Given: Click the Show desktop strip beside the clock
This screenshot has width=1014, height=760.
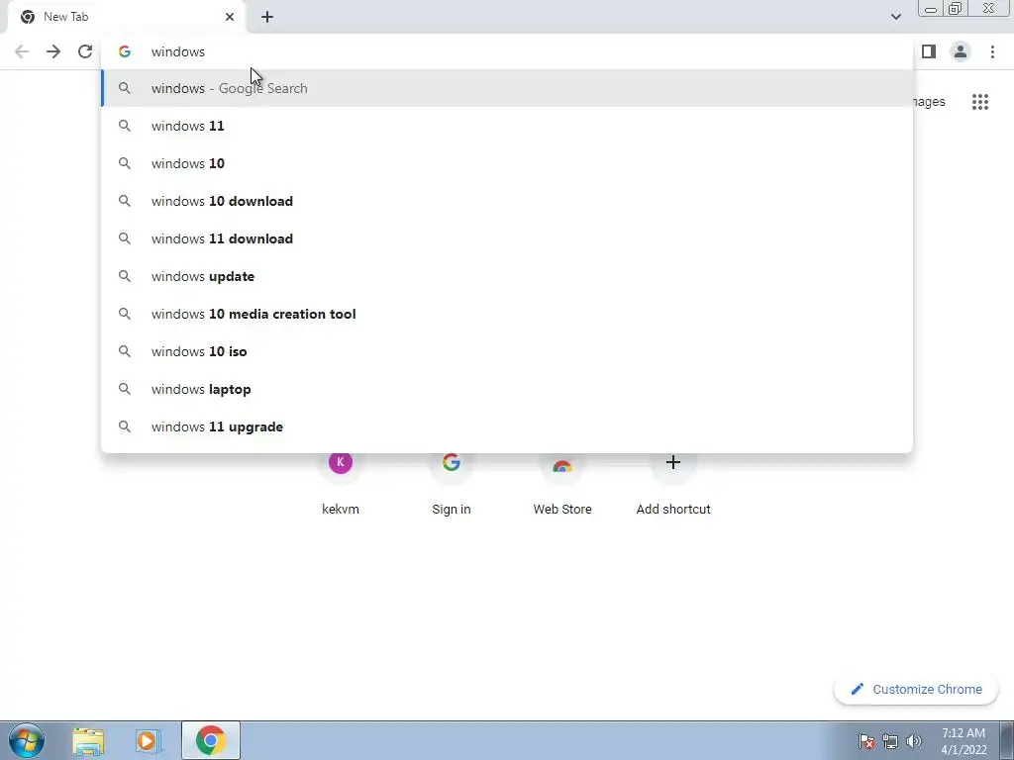Looking at the screenshot, I should (x=1007, y=740).
